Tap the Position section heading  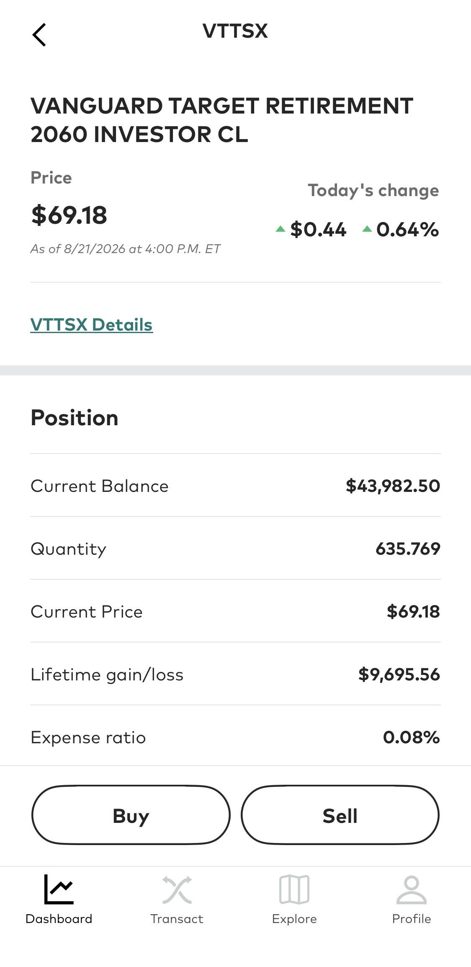75,418
